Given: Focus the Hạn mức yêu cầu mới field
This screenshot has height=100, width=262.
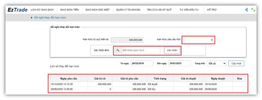Looking at the screenshot, I should point(198,40).
